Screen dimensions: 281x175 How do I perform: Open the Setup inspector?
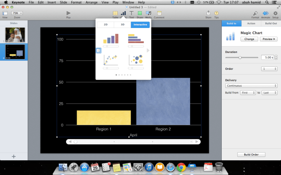click(x=275, y=13)
